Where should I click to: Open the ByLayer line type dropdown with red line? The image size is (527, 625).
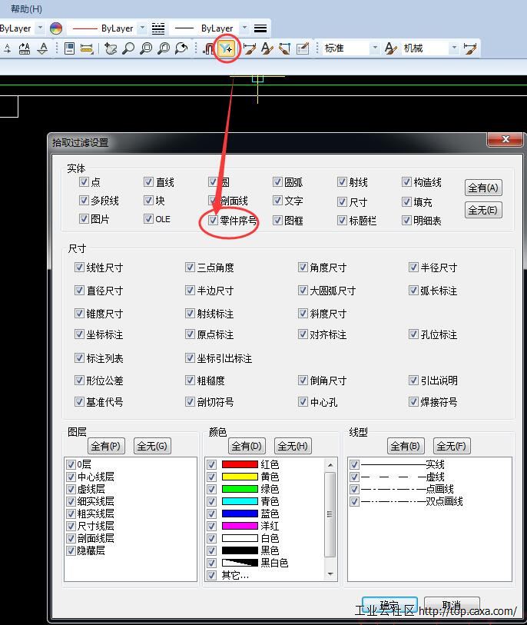(141, 28)
